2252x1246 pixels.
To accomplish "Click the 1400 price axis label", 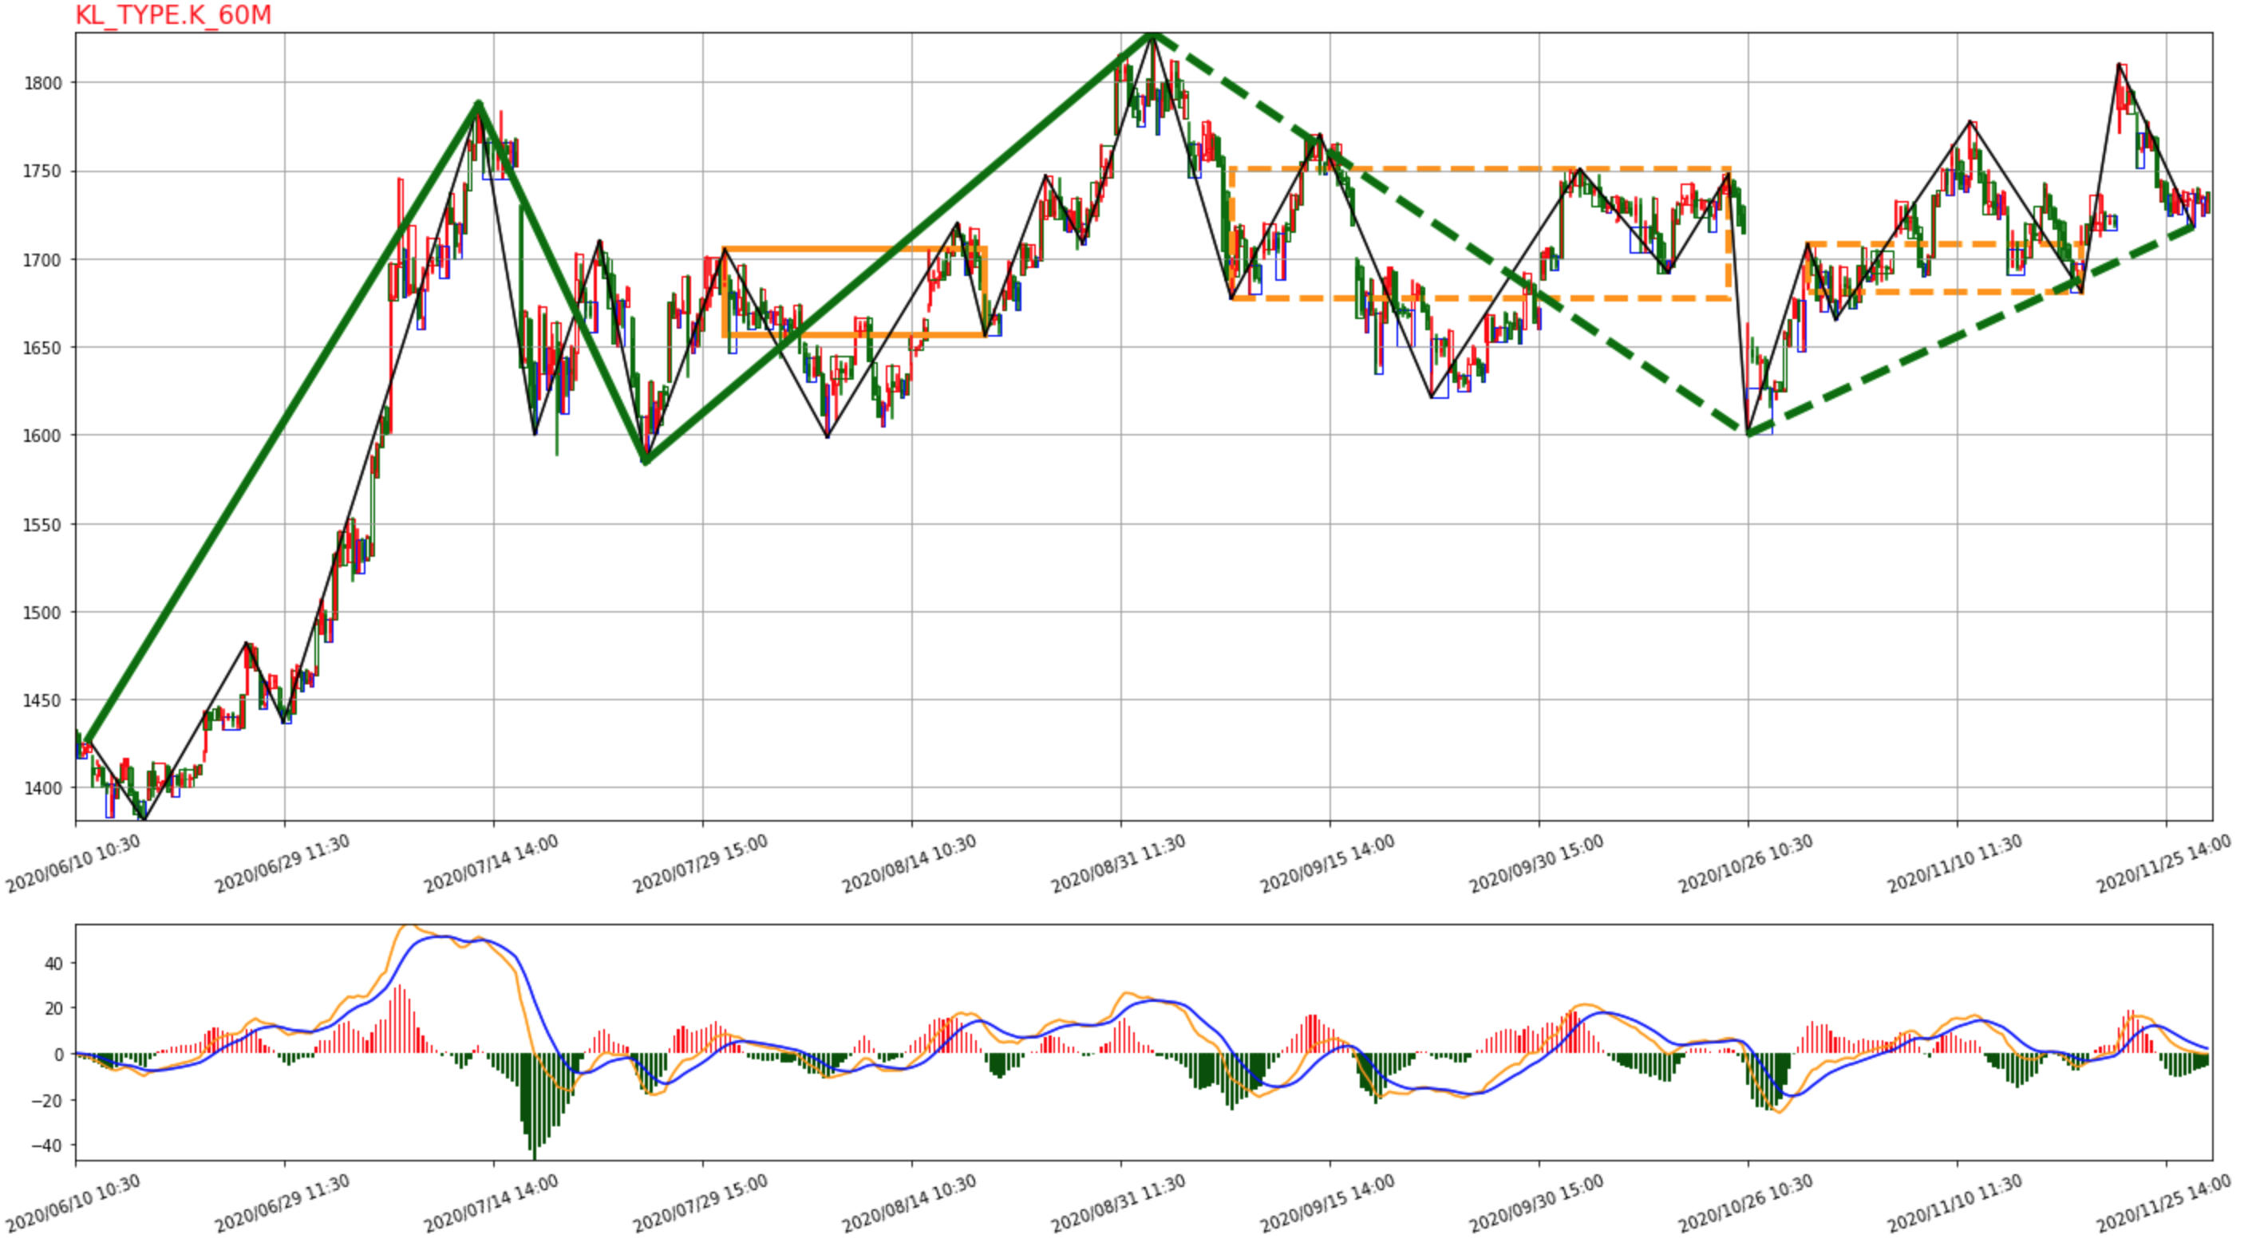I will coord(43,789).
